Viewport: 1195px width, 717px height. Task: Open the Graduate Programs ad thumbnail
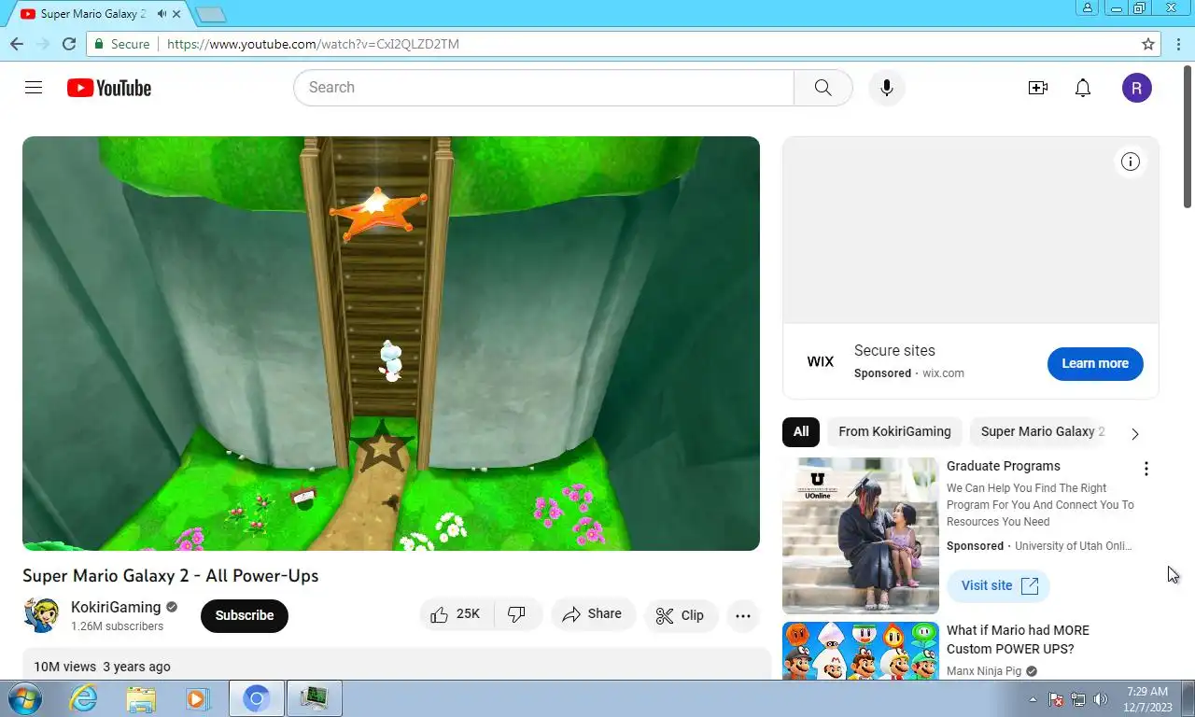861,535
